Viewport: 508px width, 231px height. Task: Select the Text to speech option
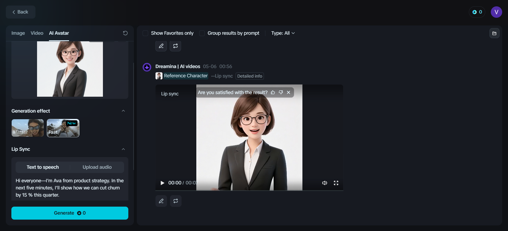43,167
